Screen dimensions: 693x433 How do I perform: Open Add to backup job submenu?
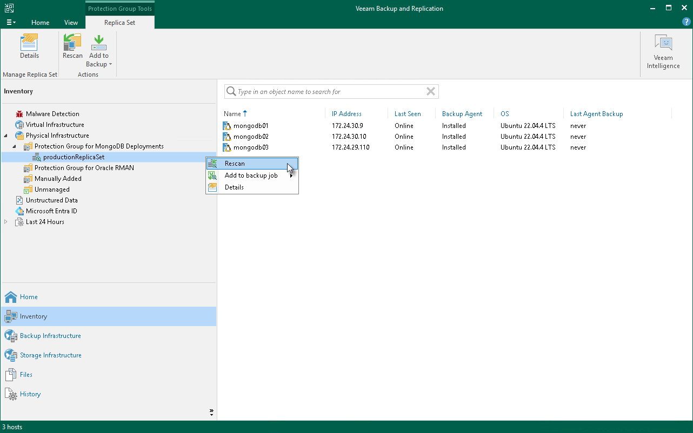[x=251, y=175]
